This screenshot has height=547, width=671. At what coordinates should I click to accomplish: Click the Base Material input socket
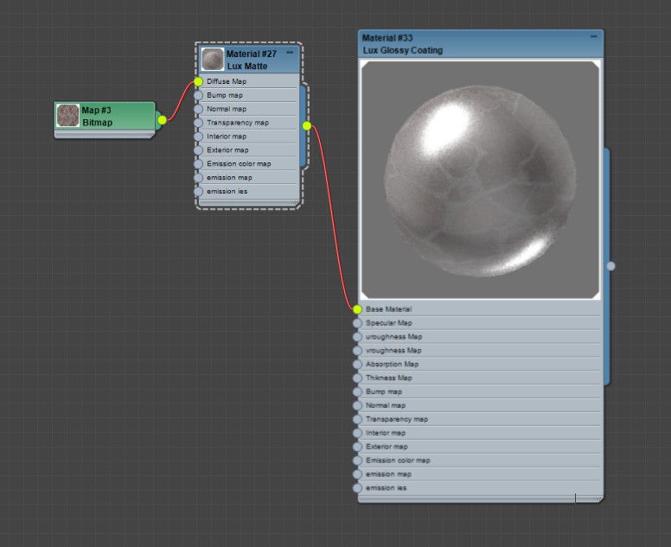(x=357, y=308)
